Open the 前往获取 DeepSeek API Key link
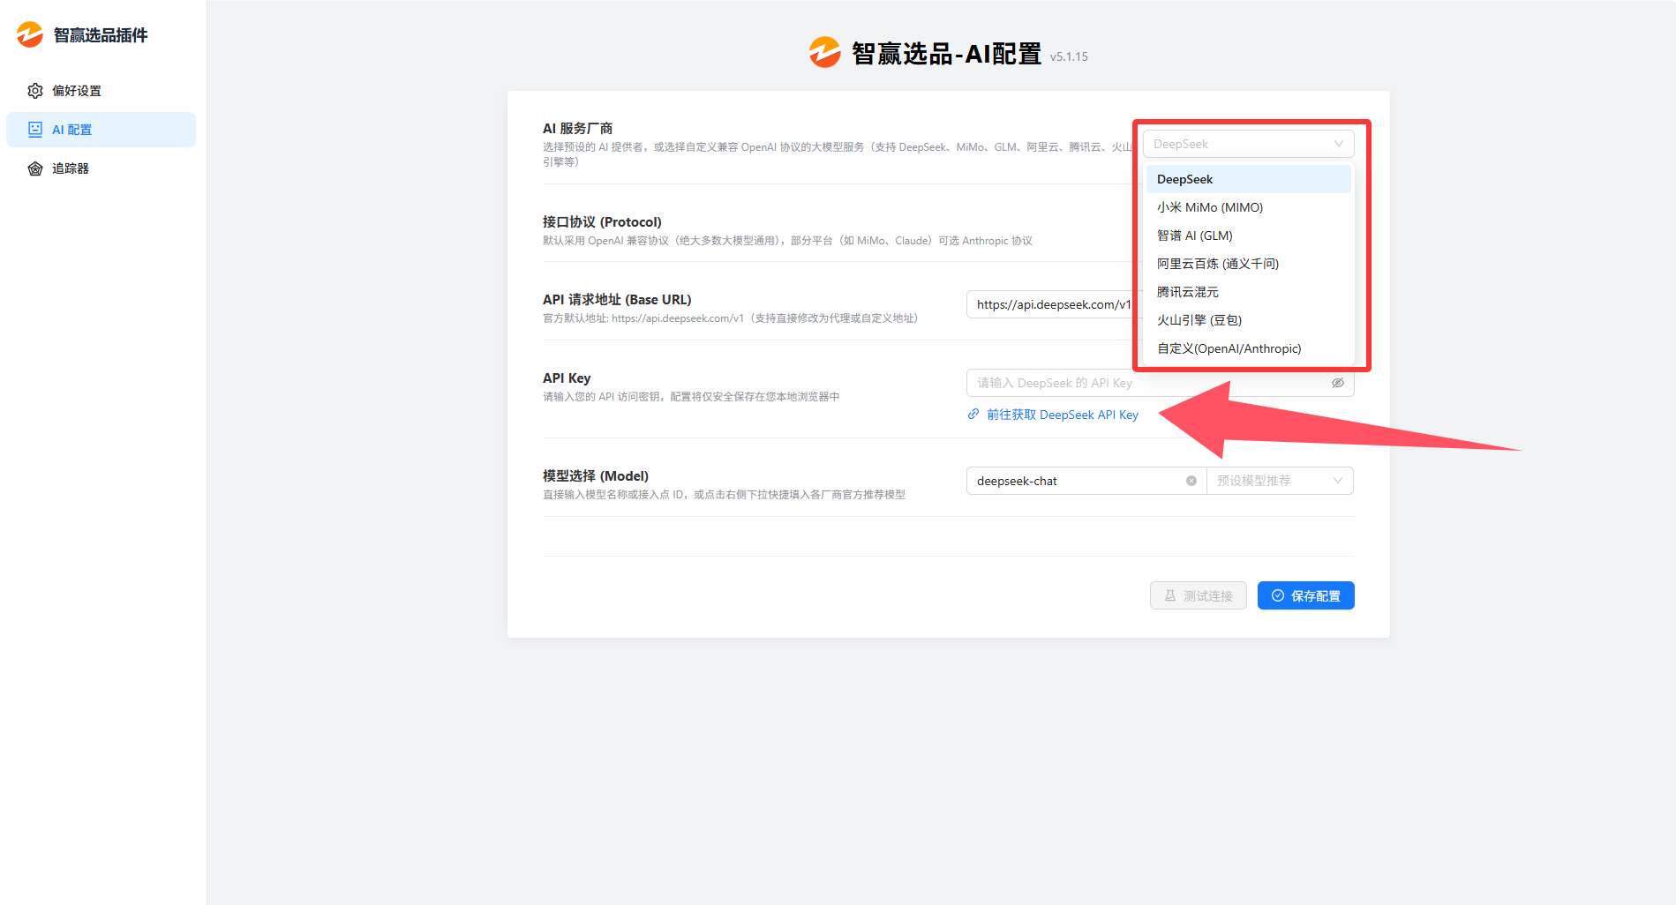The height and width of the screenshot is (905, 1676). click(x=1062, y=415)
